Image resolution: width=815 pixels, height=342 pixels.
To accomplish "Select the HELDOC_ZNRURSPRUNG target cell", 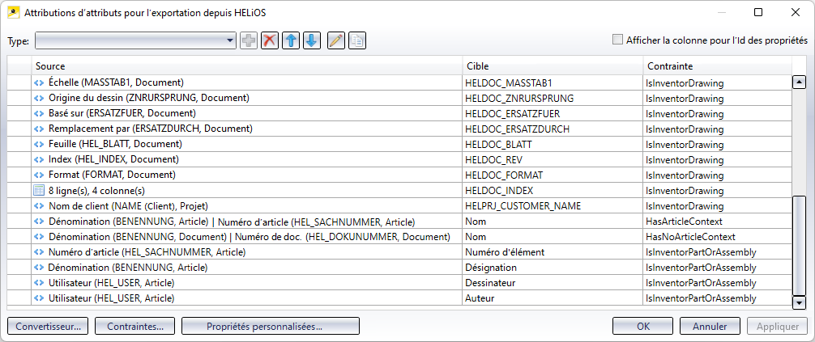I will pyautogui.click(x=553, y=98).
